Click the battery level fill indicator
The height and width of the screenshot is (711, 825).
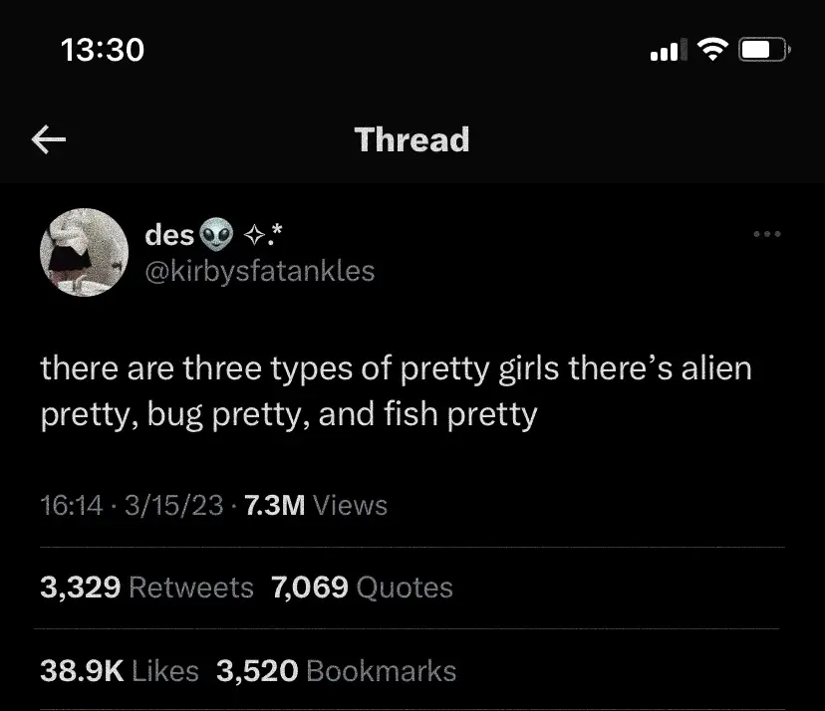tap(755, 48)
